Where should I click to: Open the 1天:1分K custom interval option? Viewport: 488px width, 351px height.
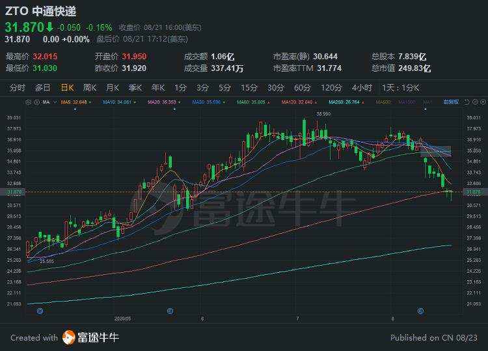click(x=401, y=88)
